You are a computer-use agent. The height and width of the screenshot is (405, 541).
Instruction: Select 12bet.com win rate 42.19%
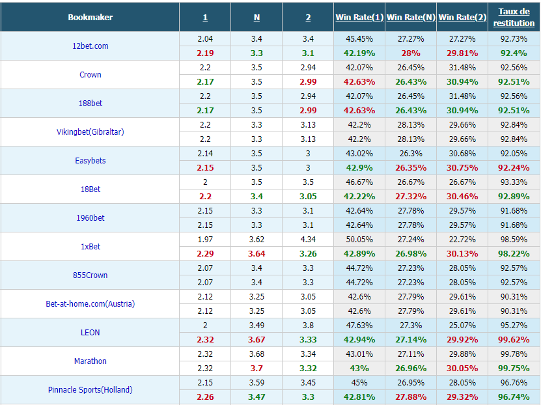pos(359,53)
